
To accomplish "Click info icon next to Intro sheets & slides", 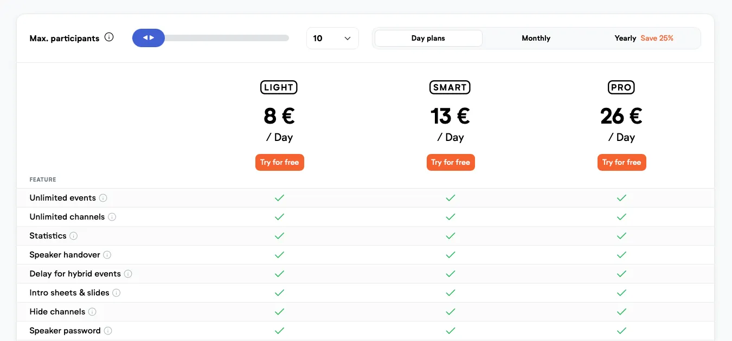I will tap(117, 293).
